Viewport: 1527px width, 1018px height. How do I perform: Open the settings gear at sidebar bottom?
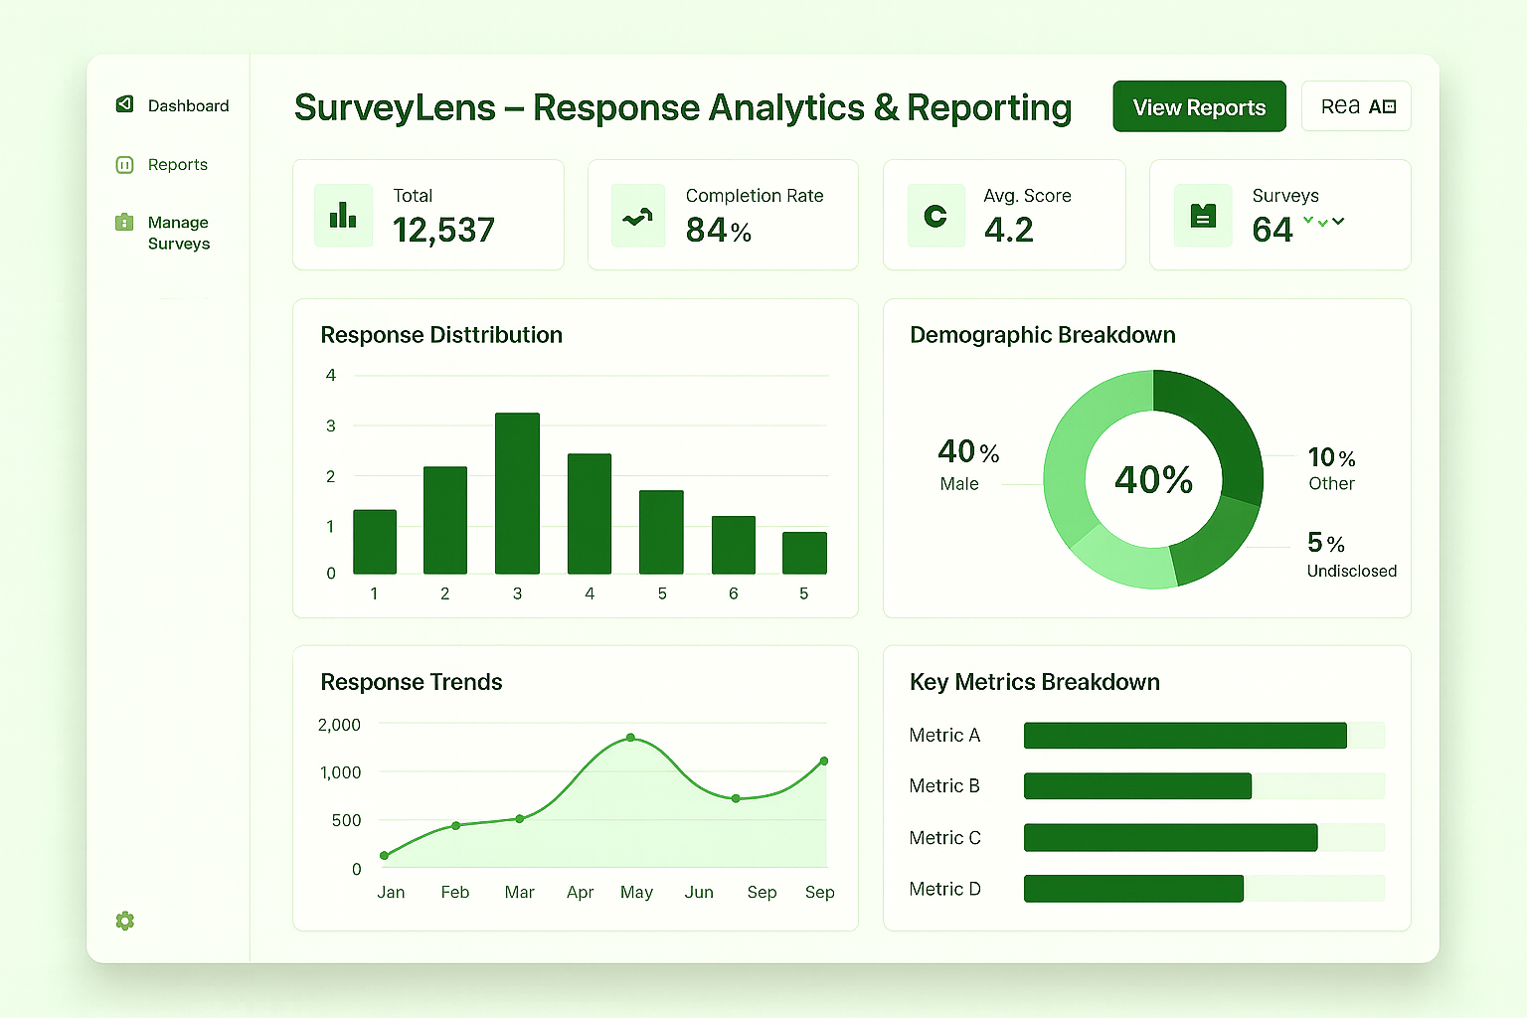[124, 921]
